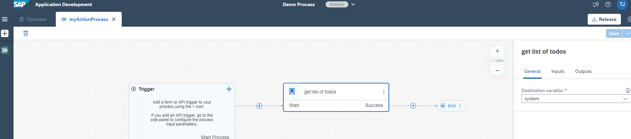
Task: Expand the Save button arrow options
Action: (x=627, y=33)
